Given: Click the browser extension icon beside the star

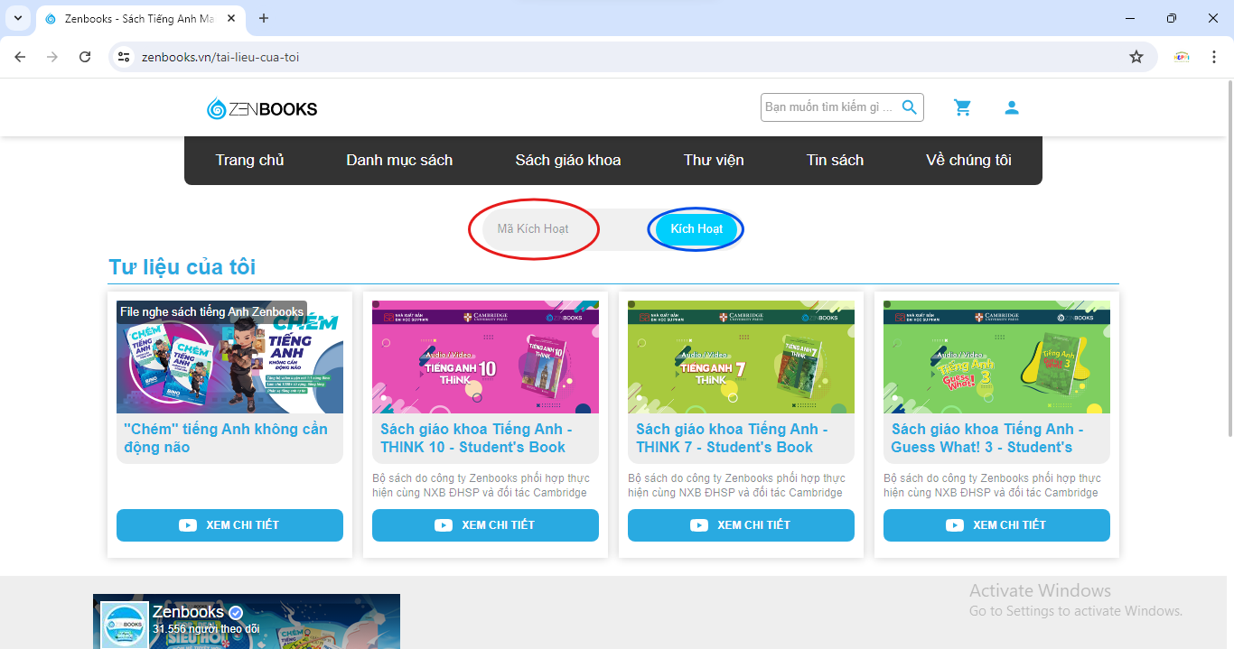Looking at the screenshot, I should pos(1182,57).
